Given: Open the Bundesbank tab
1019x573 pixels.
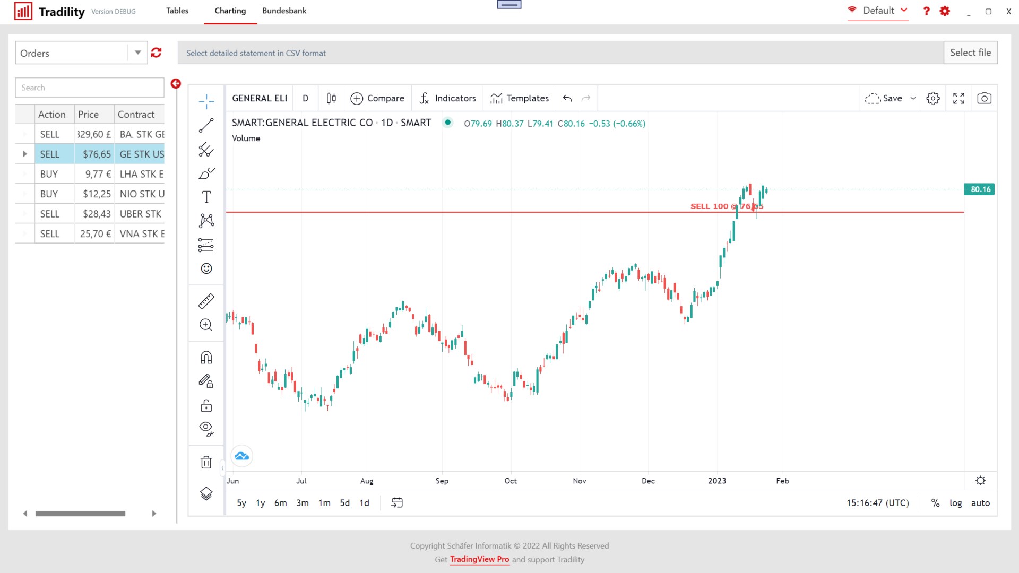Looking at the screenshot, I should tap(284, 11).
